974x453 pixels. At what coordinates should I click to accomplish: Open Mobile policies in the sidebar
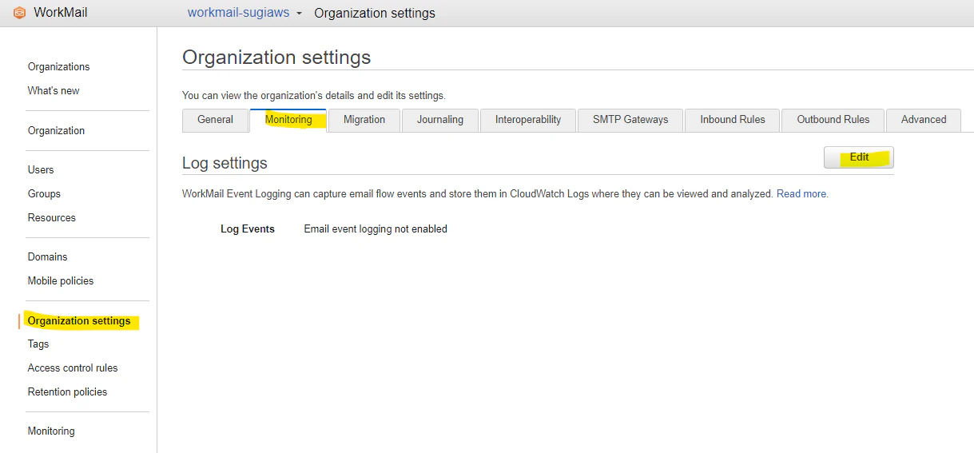coord(61,281)
